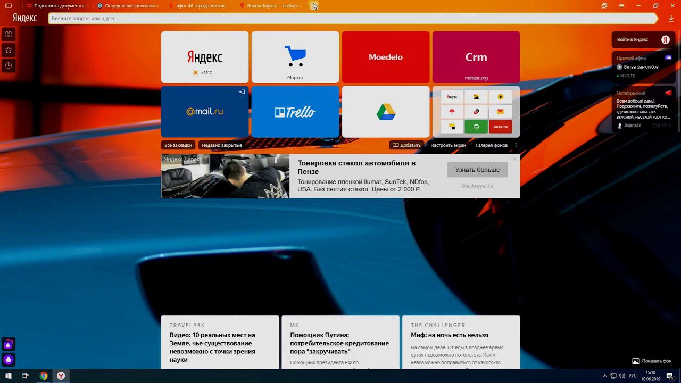Open Yandex Browser taskbar icon

61,376
